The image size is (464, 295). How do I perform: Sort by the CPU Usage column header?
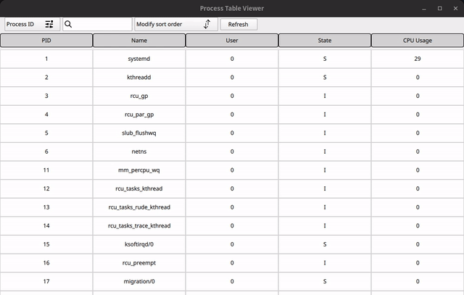[x=418, y=41]
